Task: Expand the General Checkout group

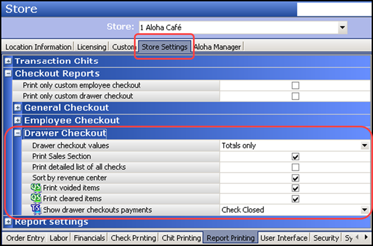Action: (x=18, y=108)
